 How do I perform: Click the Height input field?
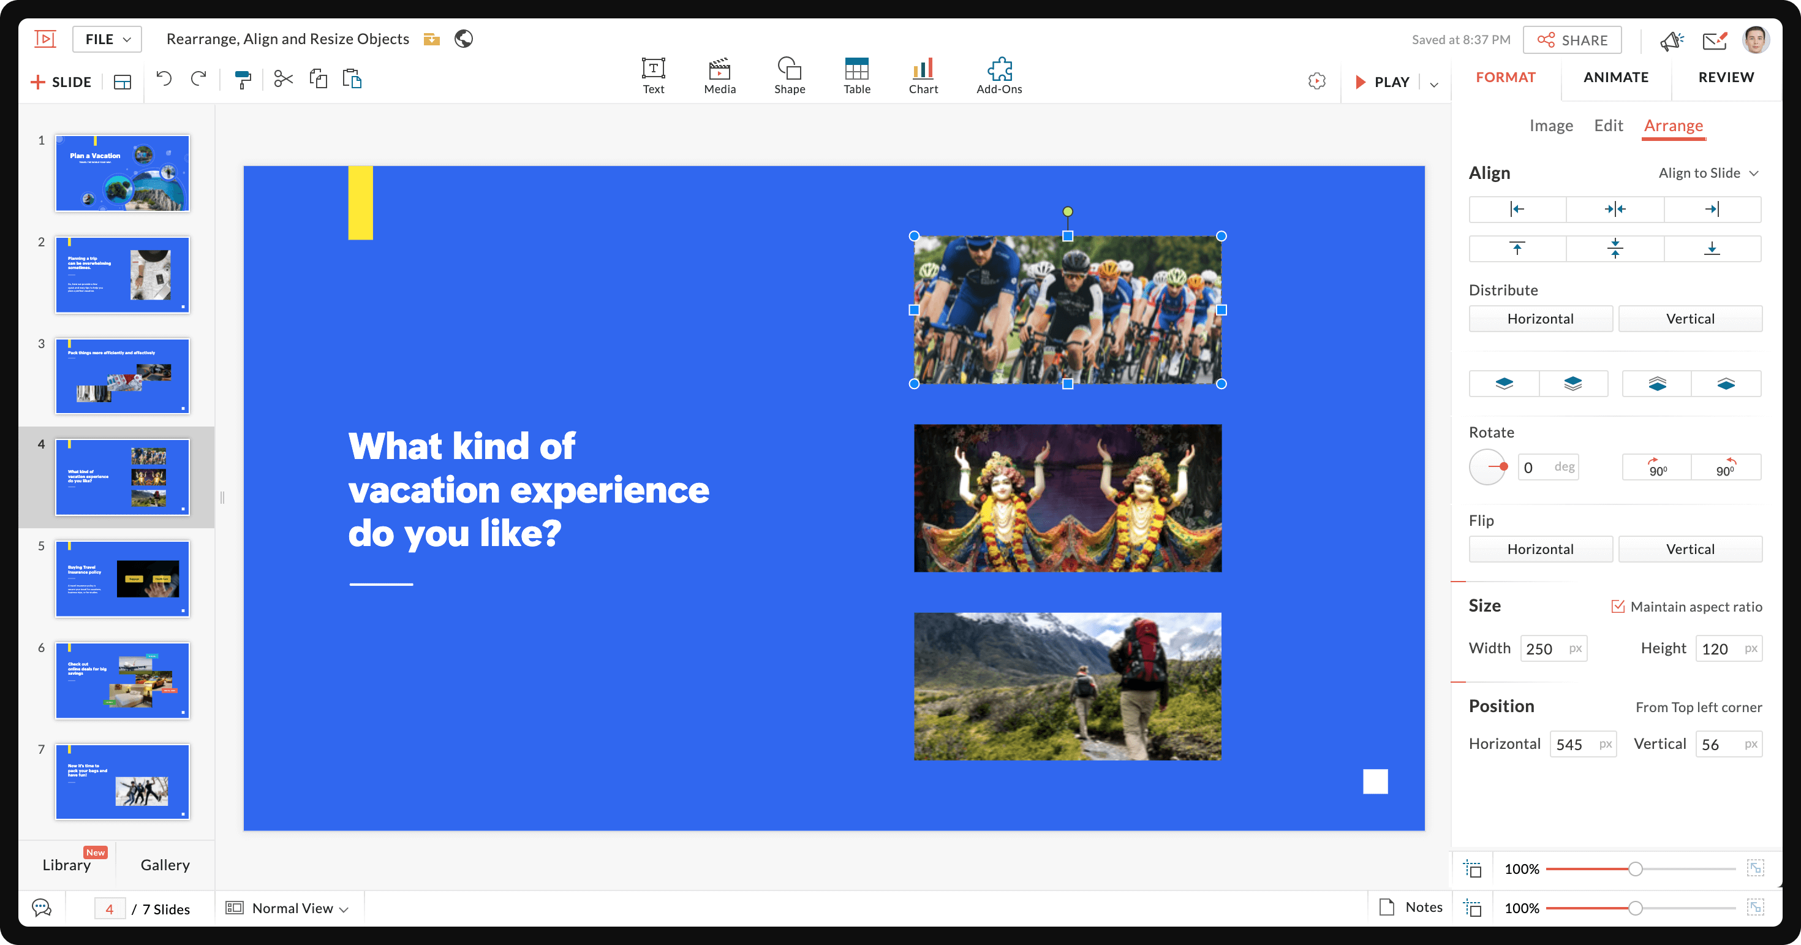click(x=1729, y=648)
